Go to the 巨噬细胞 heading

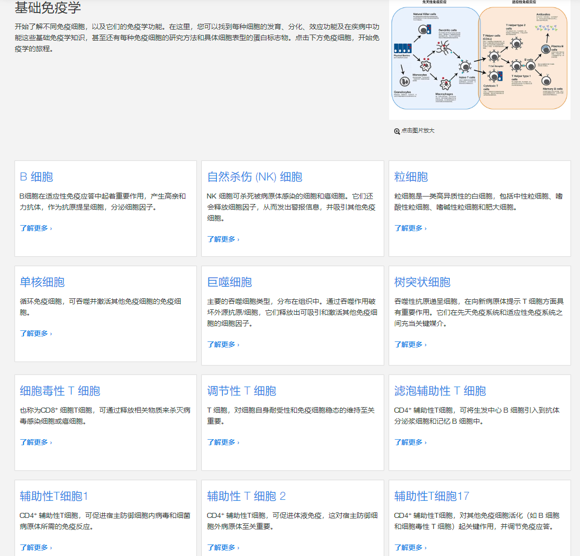229,282
